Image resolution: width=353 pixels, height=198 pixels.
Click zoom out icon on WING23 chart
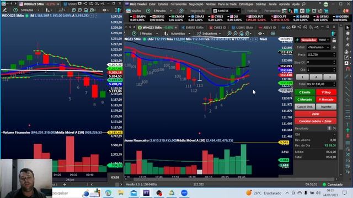tap(236, 34)
